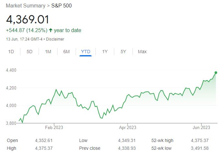Image resolution: width=224 pixels, height=154 pixels.
Task: Click the 4,369.01 index price
Action: (x=28, y=19)
